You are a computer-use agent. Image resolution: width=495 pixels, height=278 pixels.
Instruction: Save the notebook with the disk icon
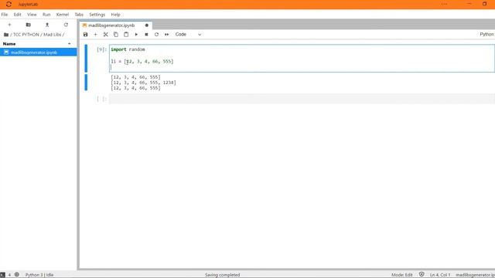[x=85, y=34]
